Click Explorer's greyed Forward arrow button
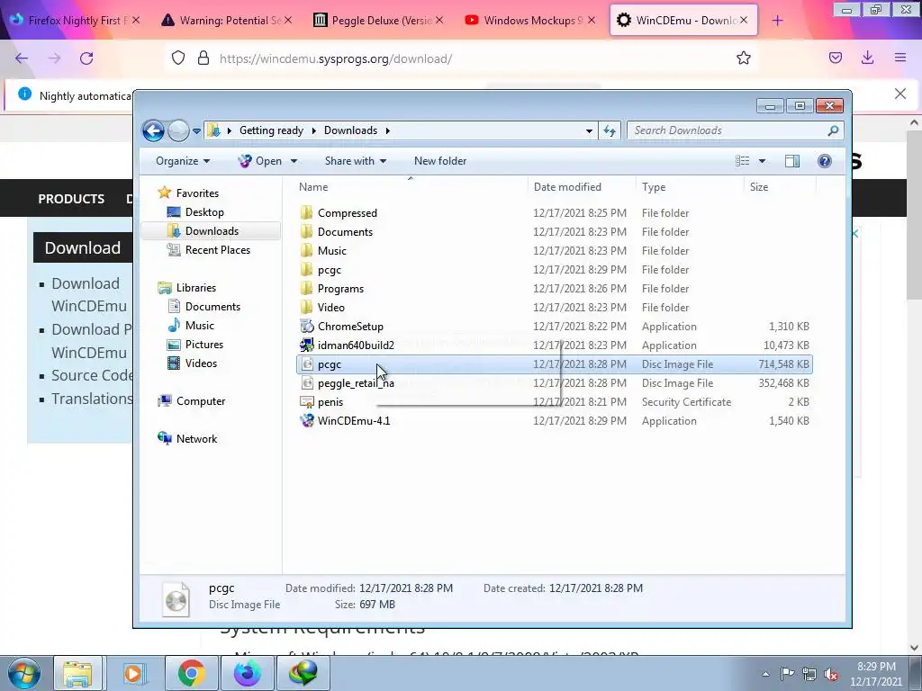922x691 pixels. (x=178, y=130)
